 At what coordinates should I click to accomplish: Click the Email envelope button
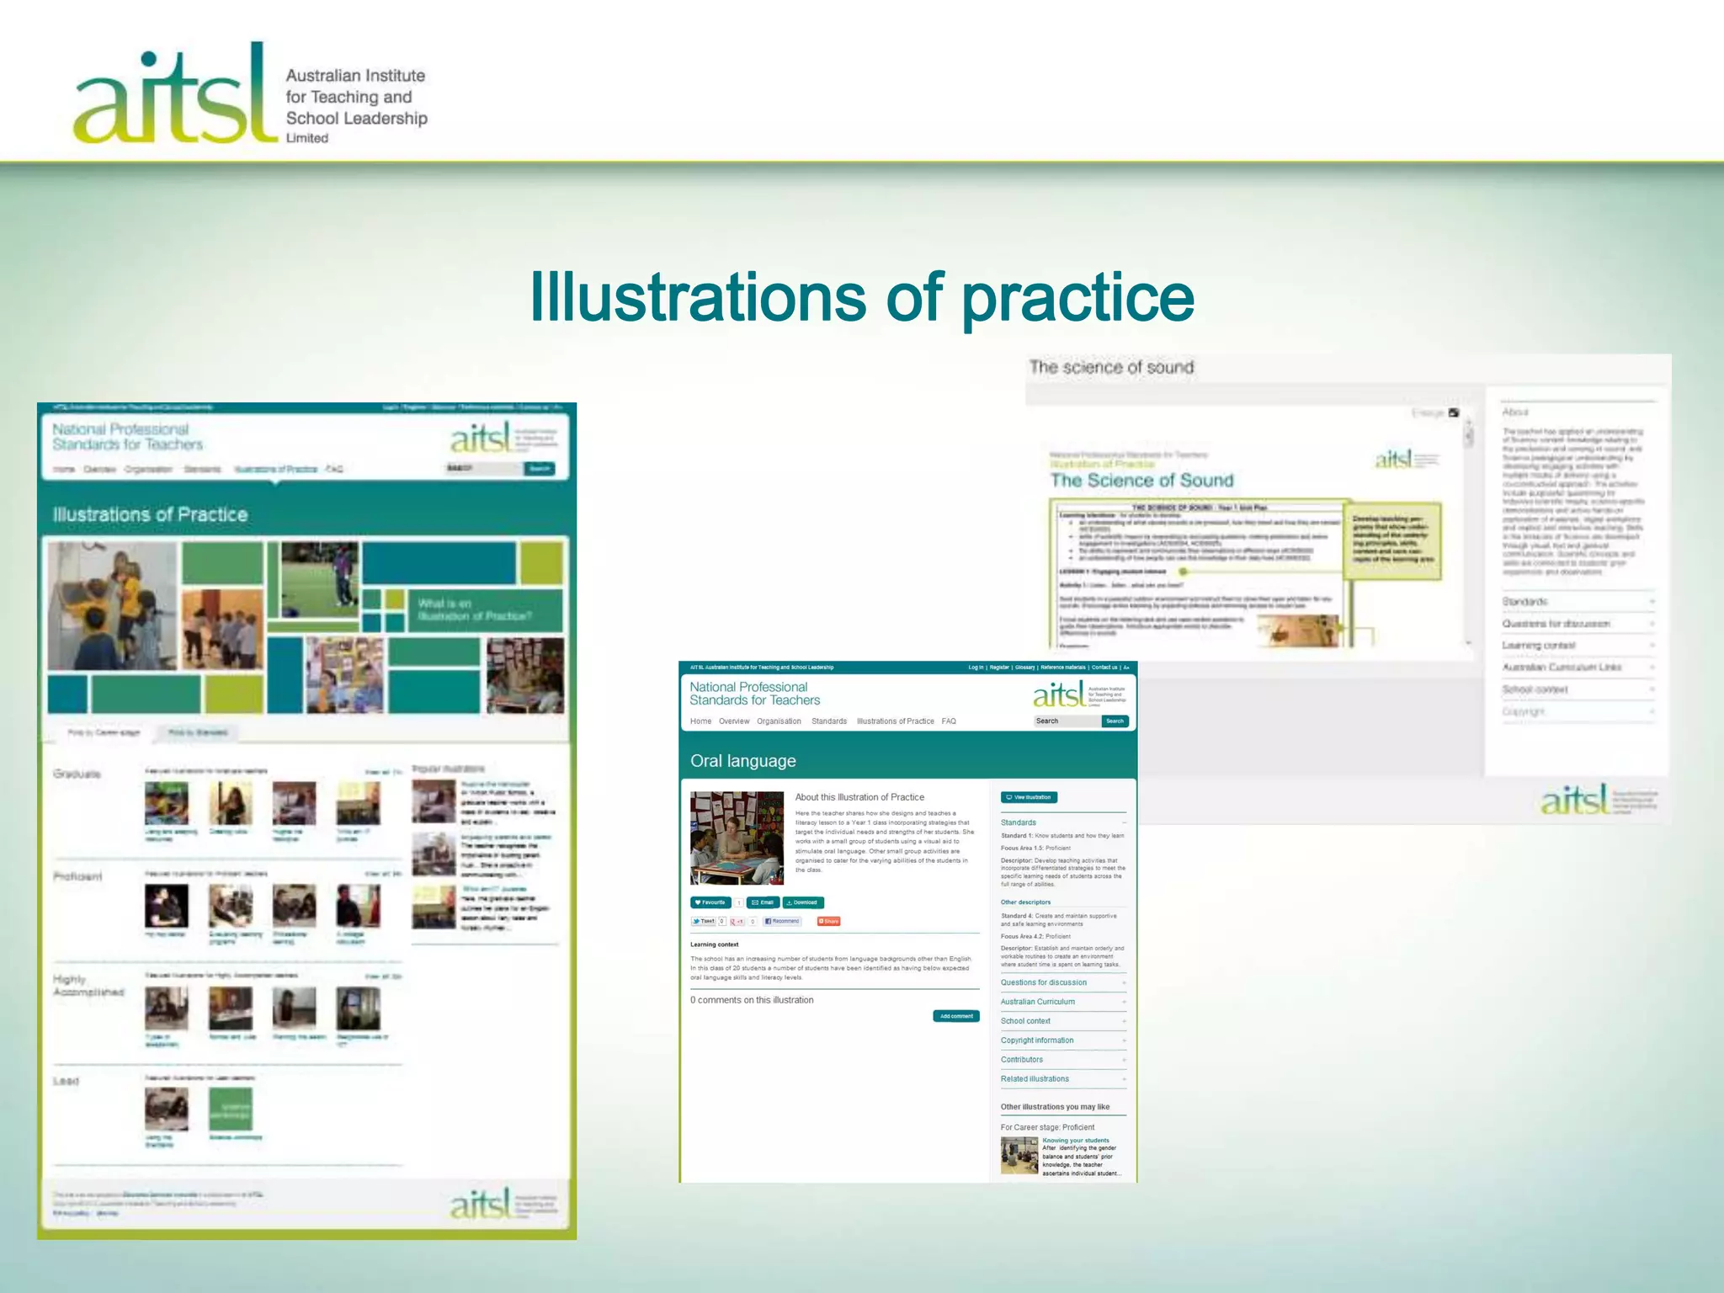tap(762, 902)
